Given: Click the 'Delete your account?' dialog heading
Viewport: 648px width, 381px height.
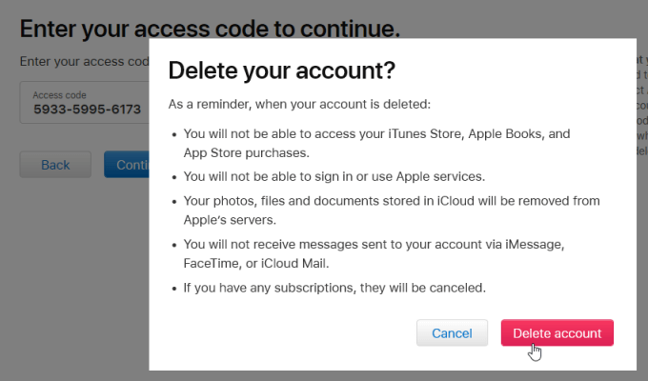Looking at the screenshot, I should (x=281, y=70).
